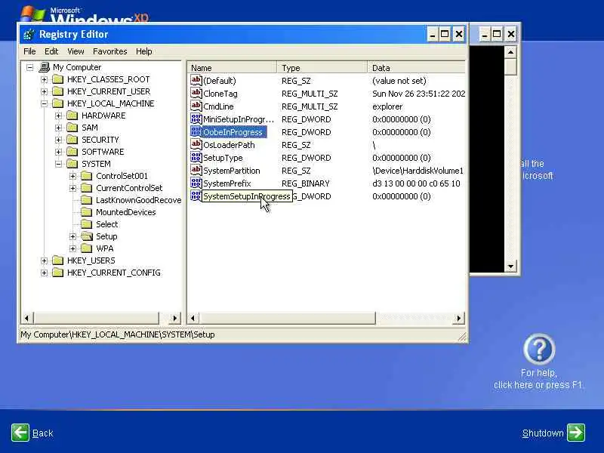This screenshot has height=453, width=604.
Task: Open the View menu
Action: click(x=75, y=51)
